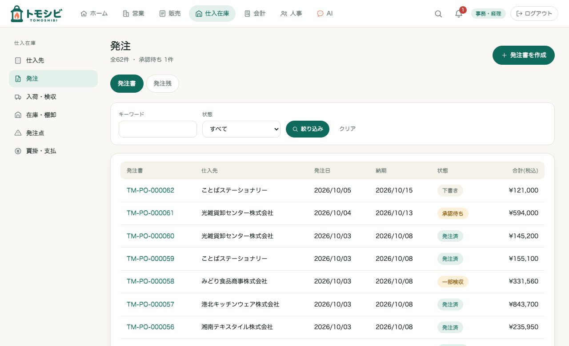Click the クリア link
Image resolution: width=569 pixels, height=346 pixels.
pyautogui.click(x=347, y=129)
